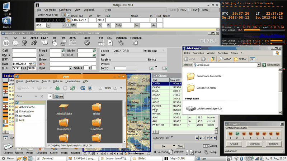The width and height of the screenshot is (287, 161).
Task: Click the reload icon in tom file manager
Action: [x=73, y=88]
